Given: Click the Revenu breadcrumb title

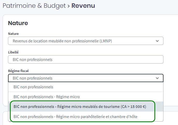Looking at the screenshot, I should (83, 6).
